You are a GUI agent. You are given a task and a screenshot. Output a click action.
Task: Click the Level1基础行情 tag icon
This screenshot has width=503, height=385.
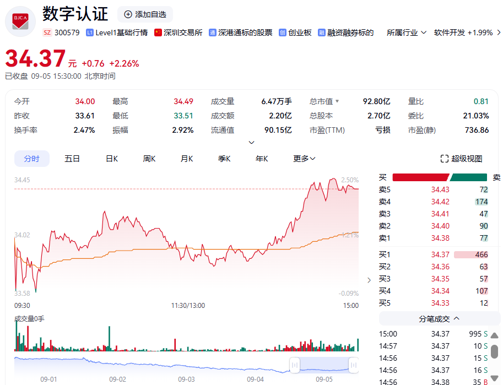[x=90, y=33]
